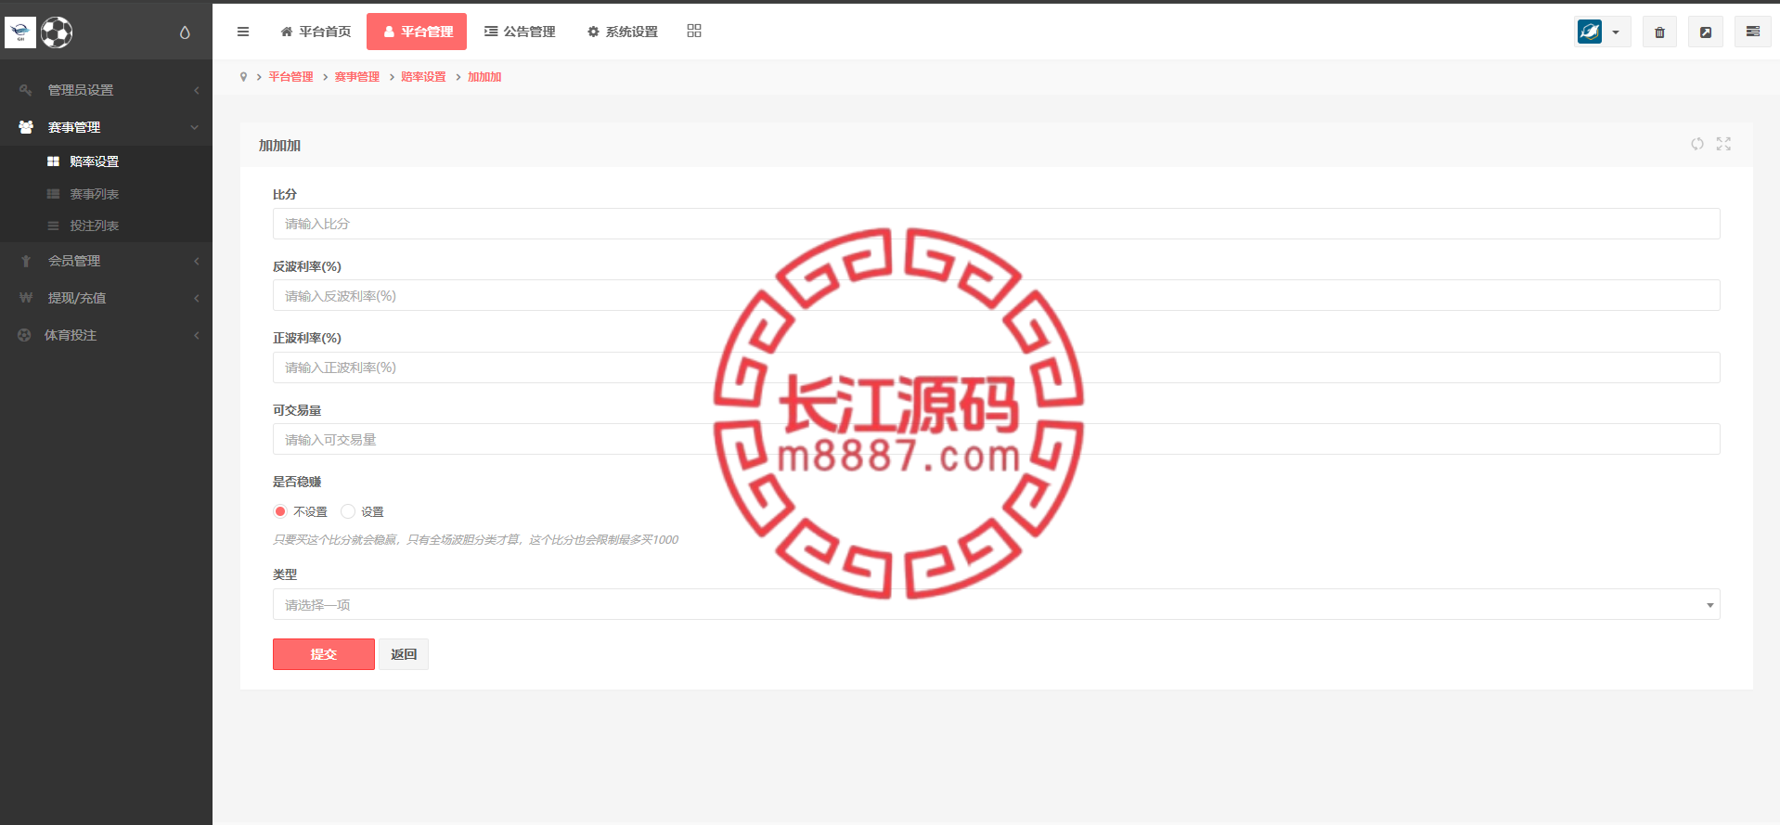Screen dimensions: 1780x825
Task: Click the 比分 input field
Action: click(996, 224)
